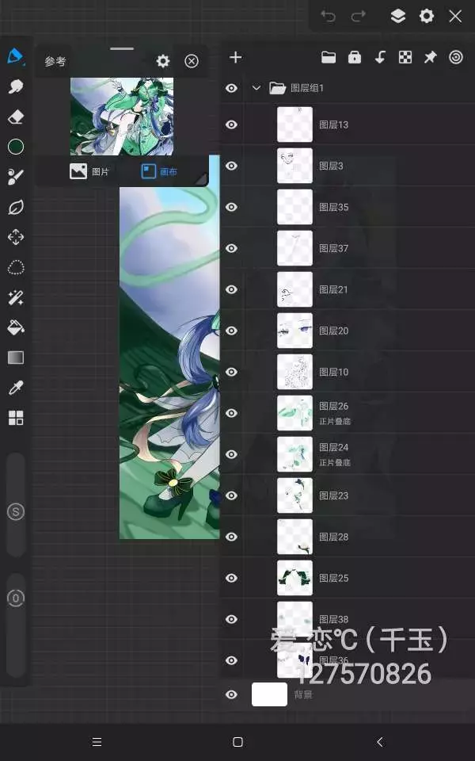Switch reference to 图片 tab
The image size is (475, 761).
pyautogui.click(x=89, y=171)
